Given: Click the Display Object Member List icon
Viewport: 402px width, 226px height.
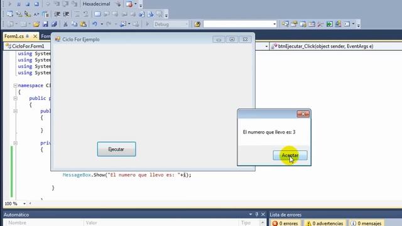Looking at the screenshot, I should click(x=10, y=14).
